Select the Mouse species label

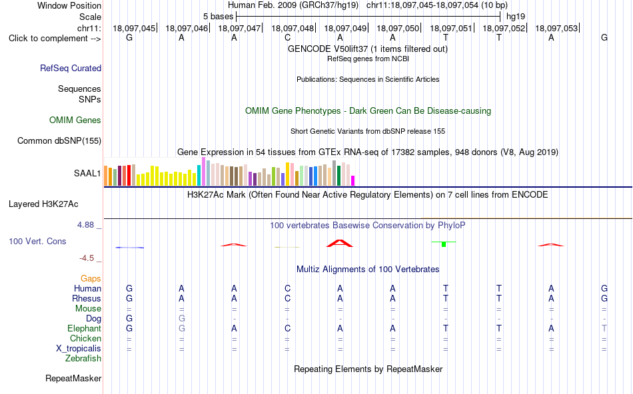tap(88, 309)
